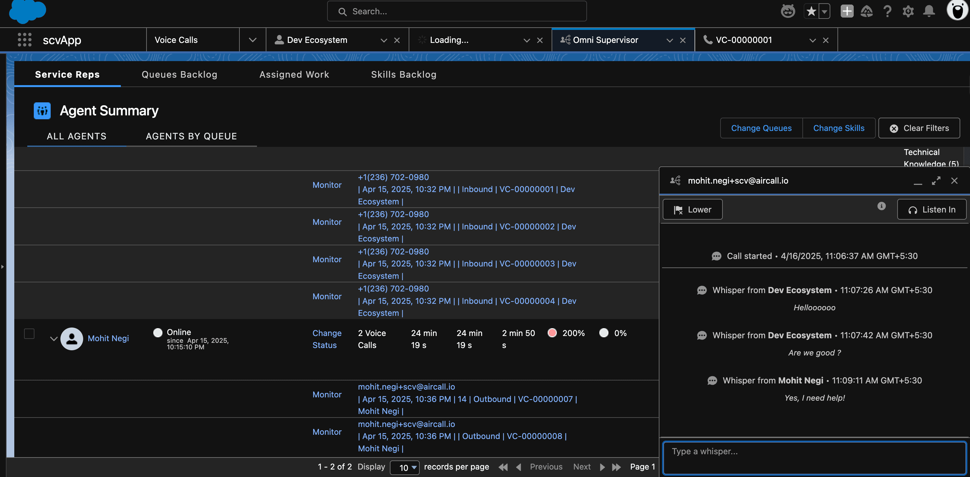
Task: Click the Einstein assistant icon
Action: coord(788,11)
